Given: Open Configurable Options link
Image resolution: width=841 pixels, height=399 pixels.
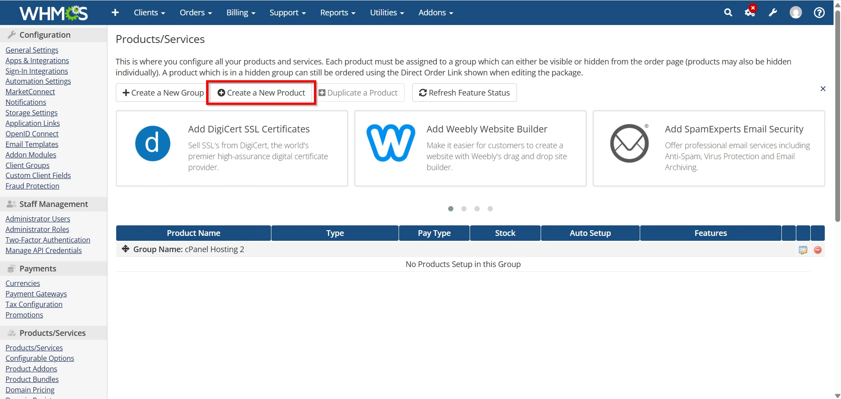Looking at the screenshot, I should (40, 358).
